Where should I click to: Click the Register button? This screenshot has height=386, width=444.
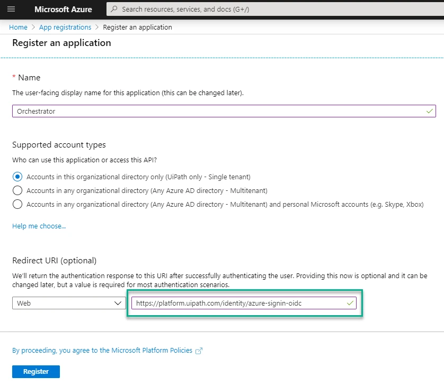(x=36, y=371)
